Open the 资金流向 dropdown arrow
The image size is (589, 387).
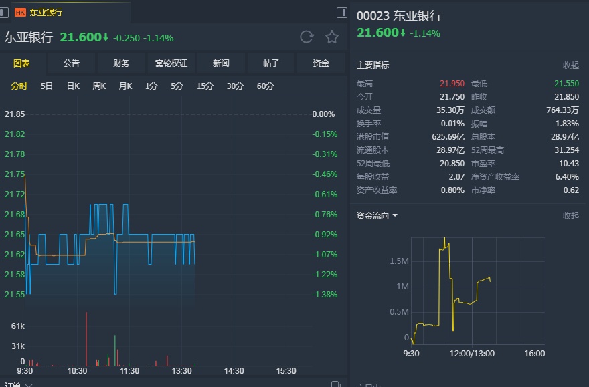coord(395,216)
